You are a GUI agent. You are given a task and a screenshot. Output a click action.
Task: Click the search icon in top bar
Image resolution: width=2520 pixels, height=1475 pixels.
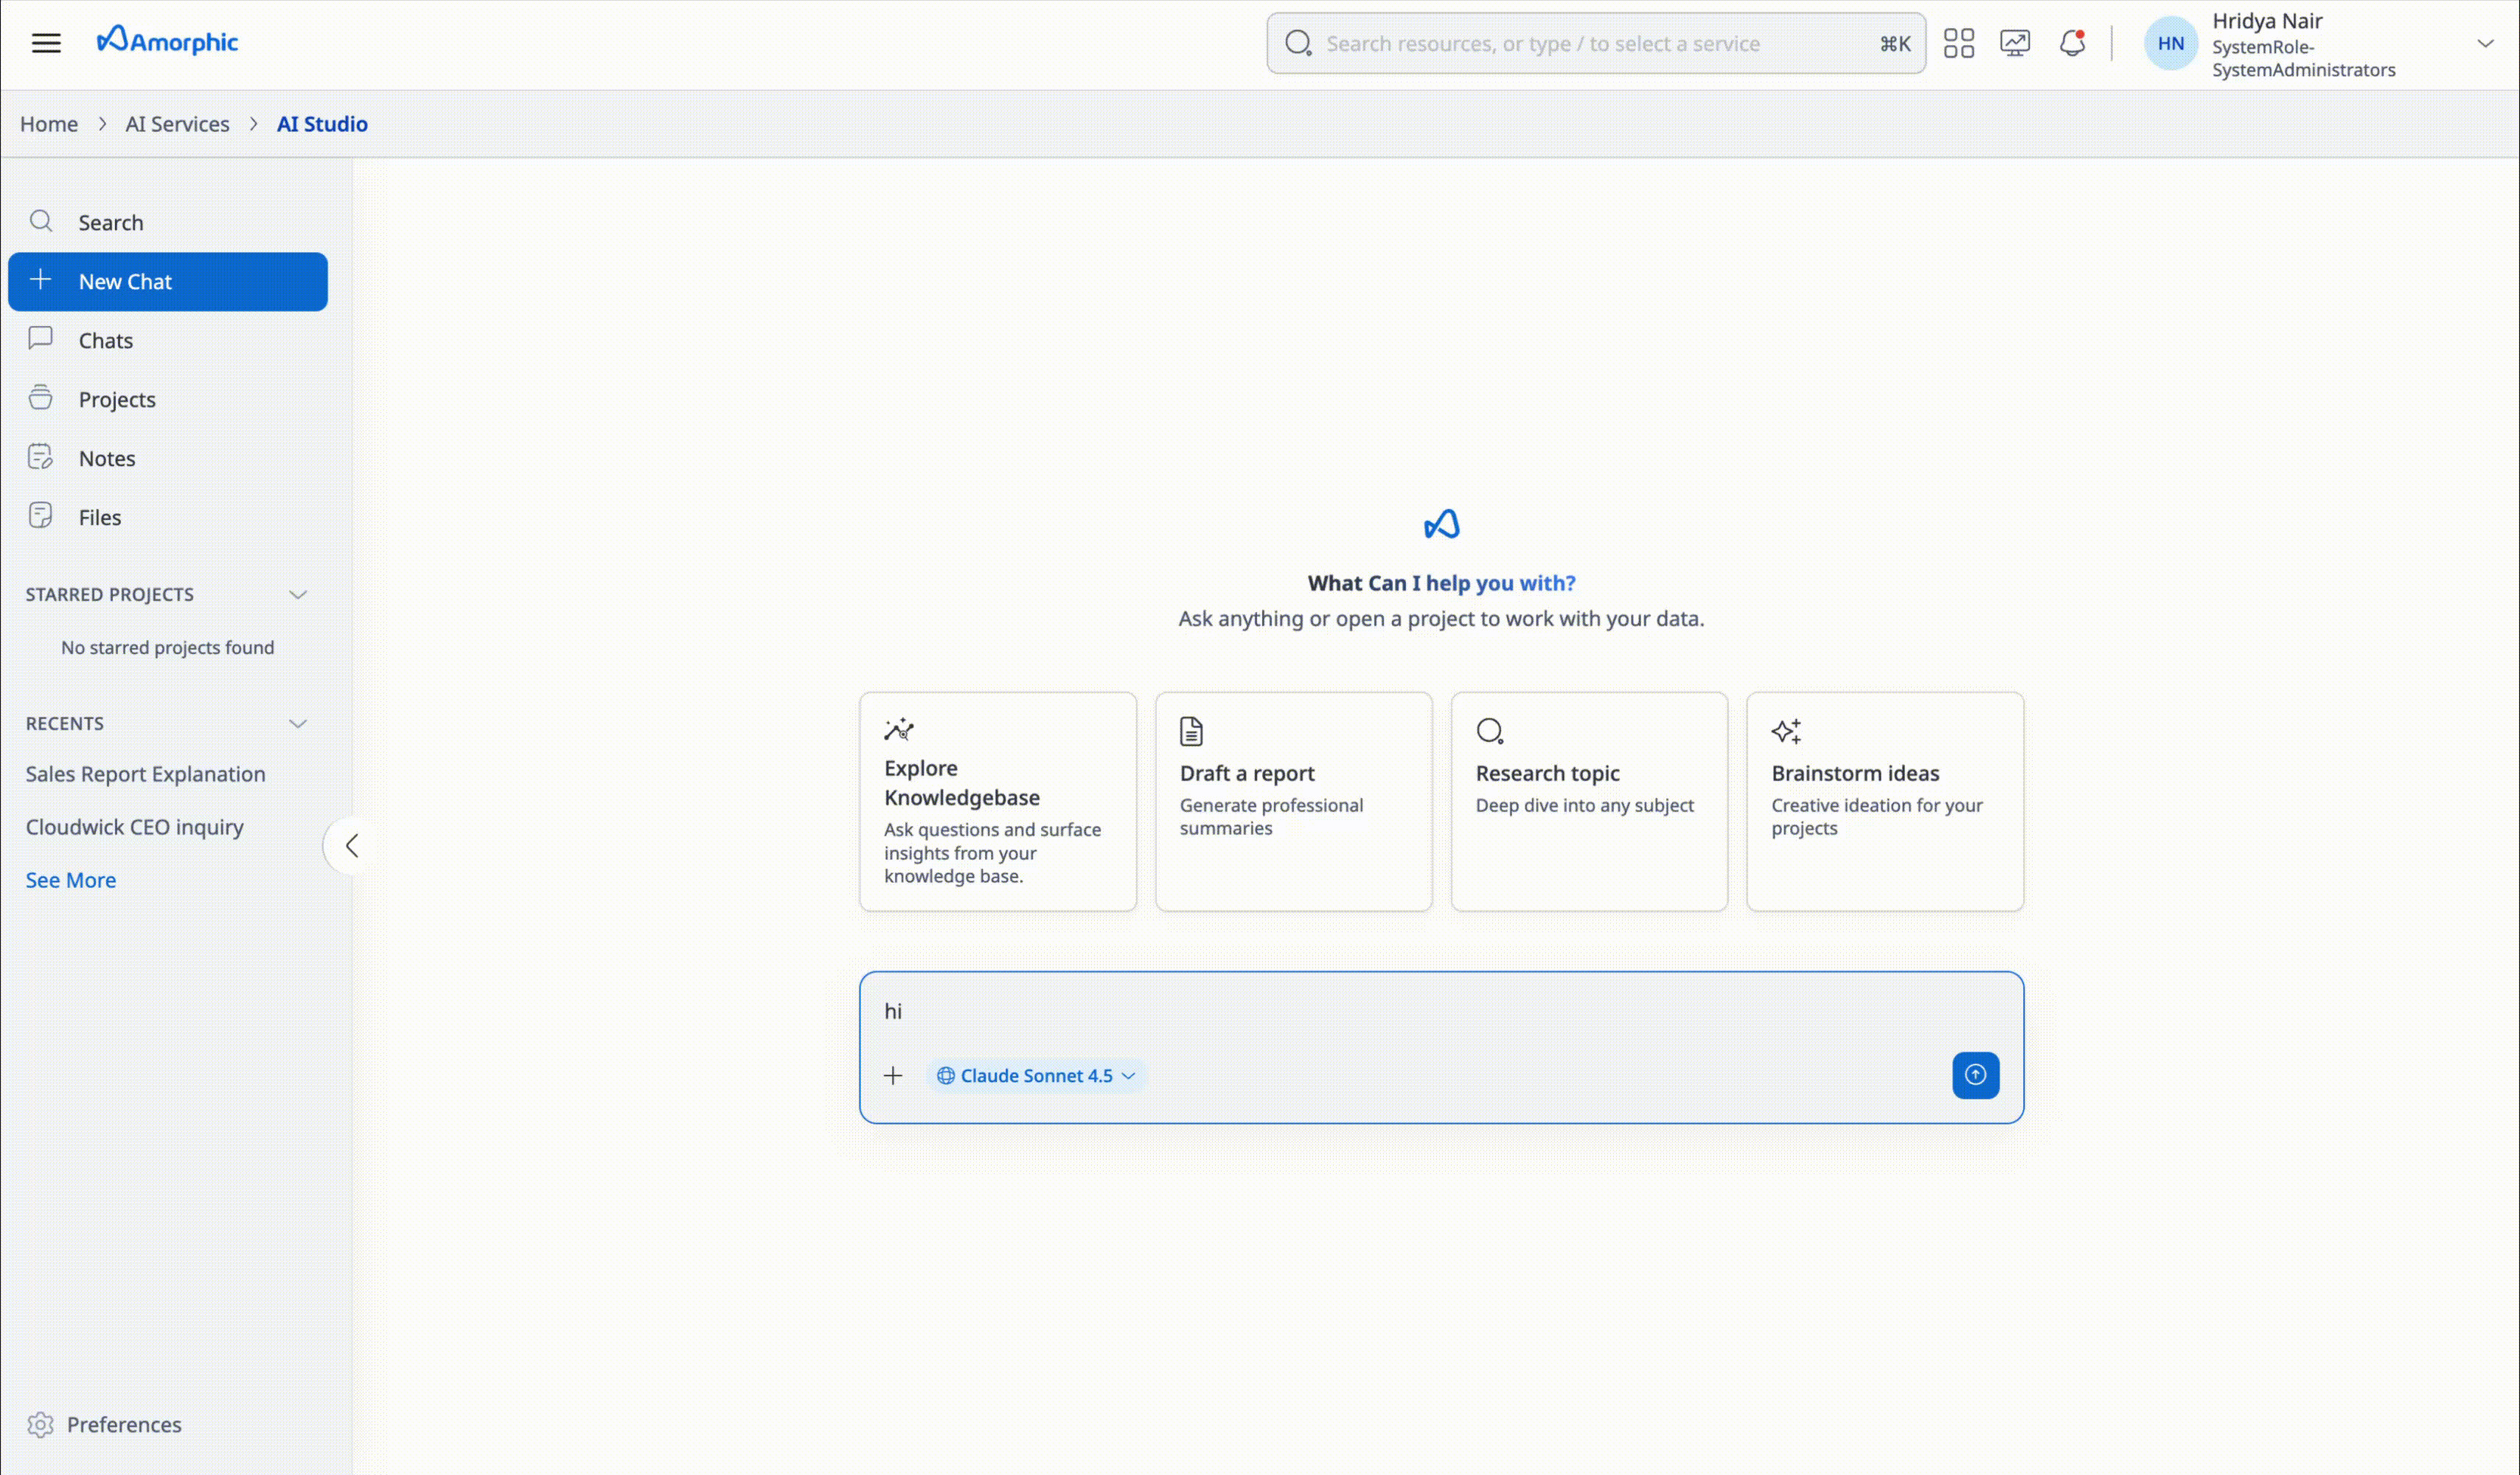tap(1298, 43)
